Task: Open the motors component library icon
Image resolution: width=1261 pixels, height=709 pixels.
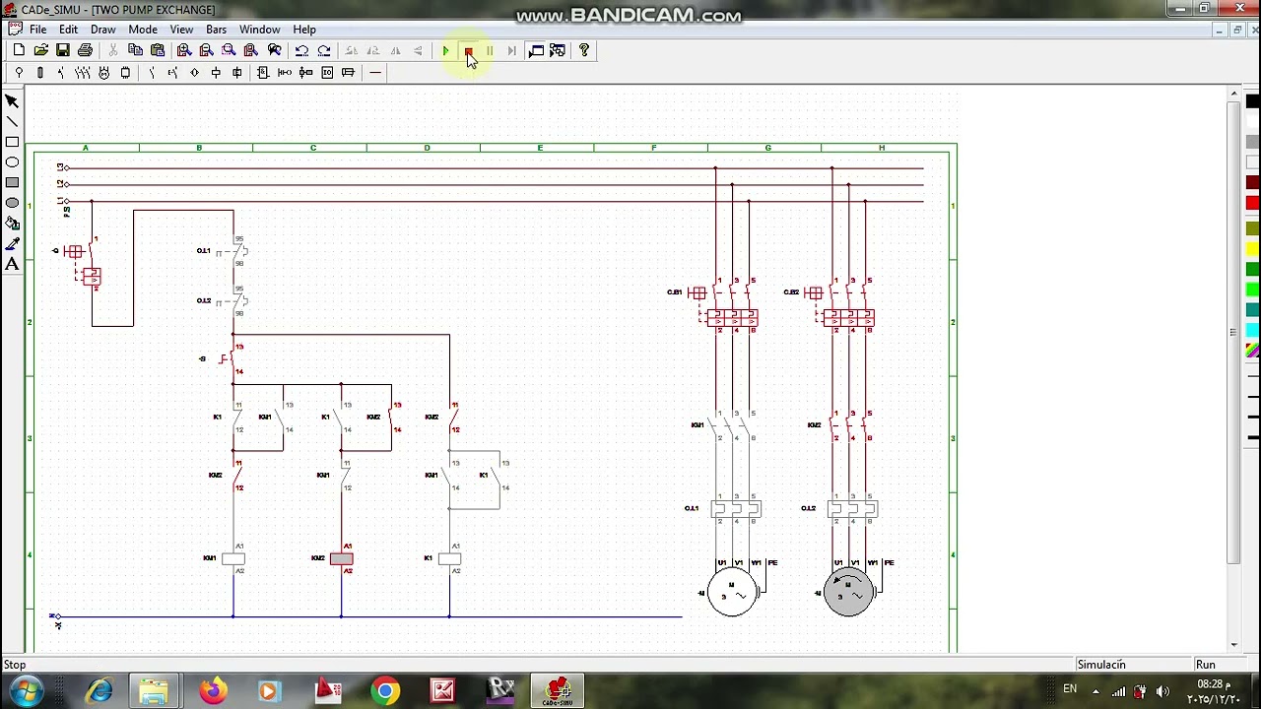Action: (x=103, y=72)
